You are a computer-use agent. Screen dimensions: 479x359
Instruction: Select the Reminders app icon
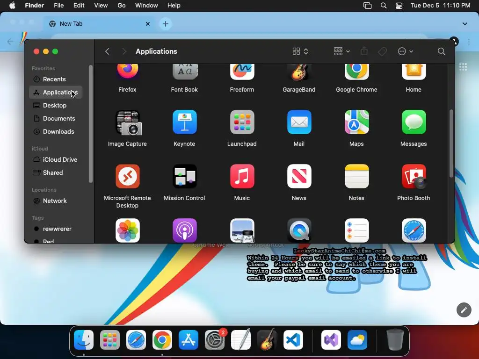click(x=356, y=230)
